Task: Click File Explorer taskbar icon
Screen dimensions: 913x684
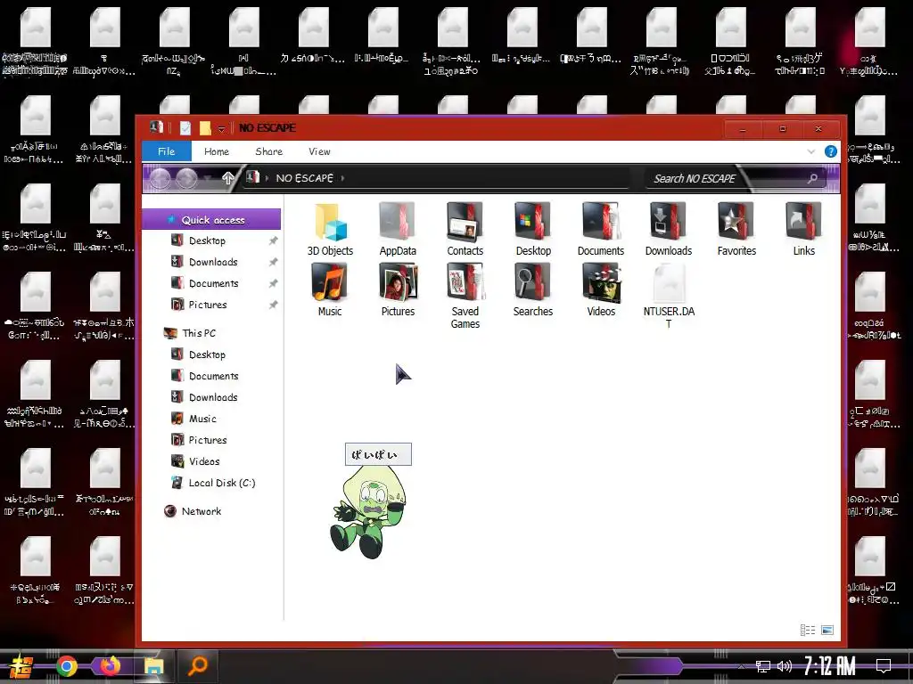Action: 153,666
